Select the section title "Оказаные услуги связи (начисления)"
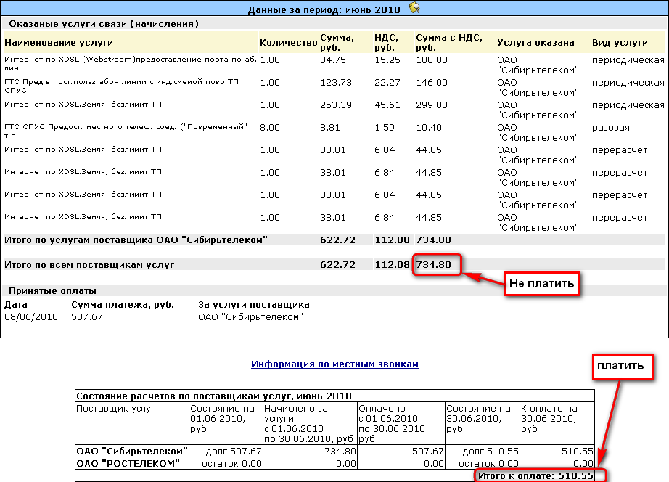This screenshot has height=482, width=669. click(104, 23)
